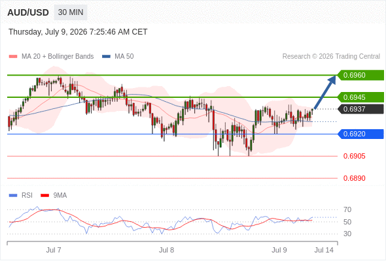Toggle the MA 20 + Bollinger Bands label
Image resolution: width=386 pixels, height=261 pixels.
58,57
